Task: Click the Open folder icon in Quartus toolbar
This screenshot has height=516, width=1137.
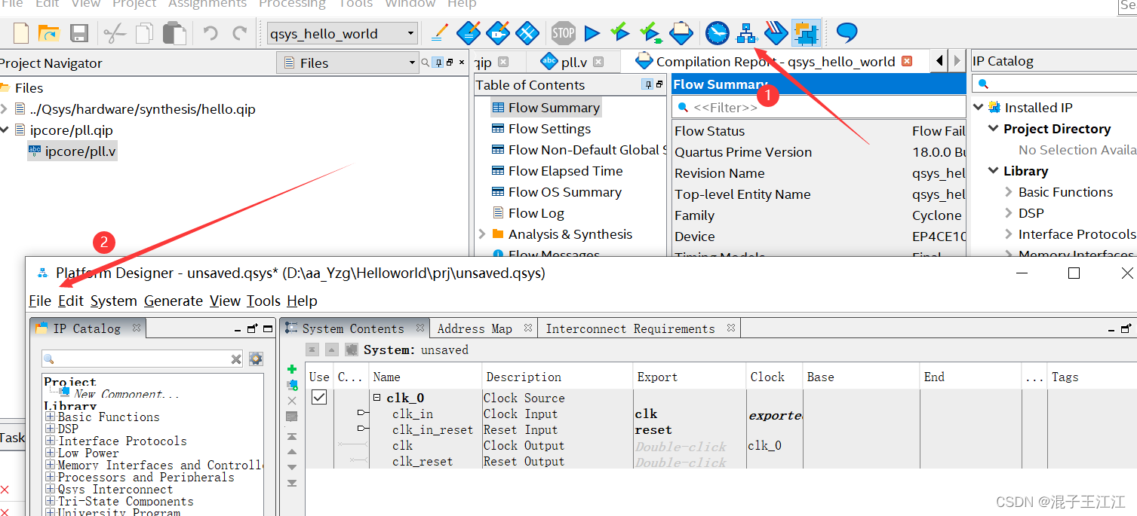Action: pos(48,33)
